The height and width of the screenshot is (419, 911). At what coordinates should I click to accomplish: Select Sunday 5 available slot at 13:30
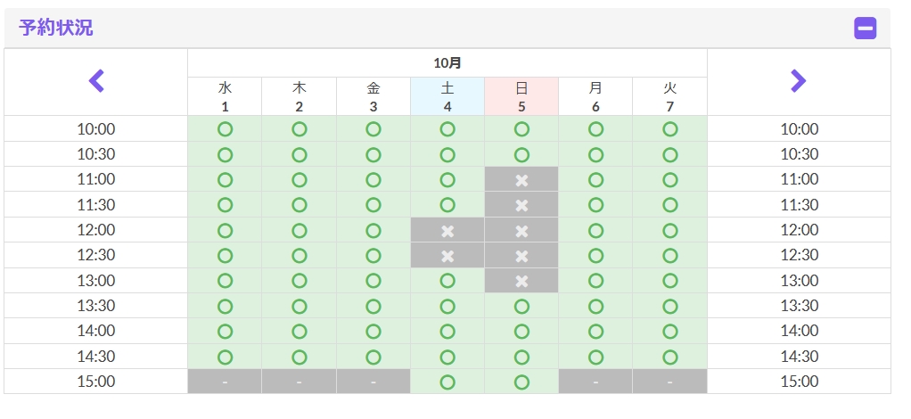click(x=521, y=306)
